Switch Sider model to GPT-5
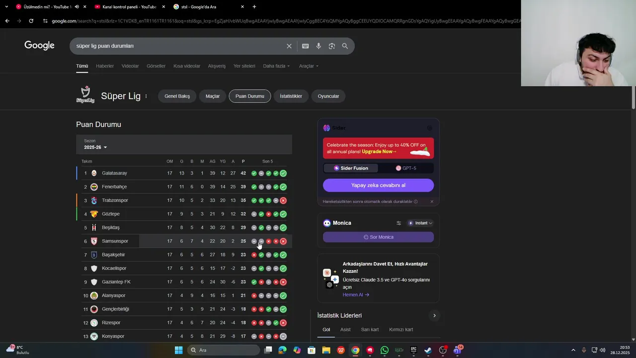This screenshot has width=636, height=358. [406, 168]
